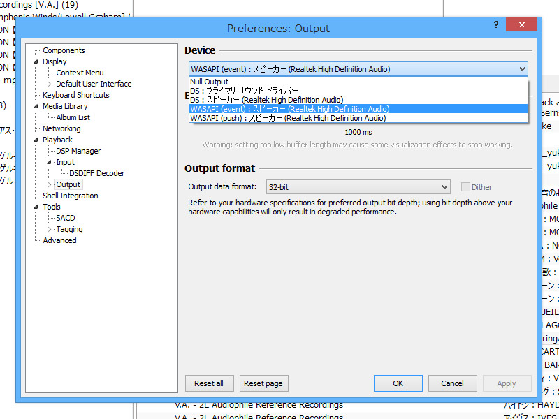
Task: Open the Device dropdown arrow
Action: [522, 69]
